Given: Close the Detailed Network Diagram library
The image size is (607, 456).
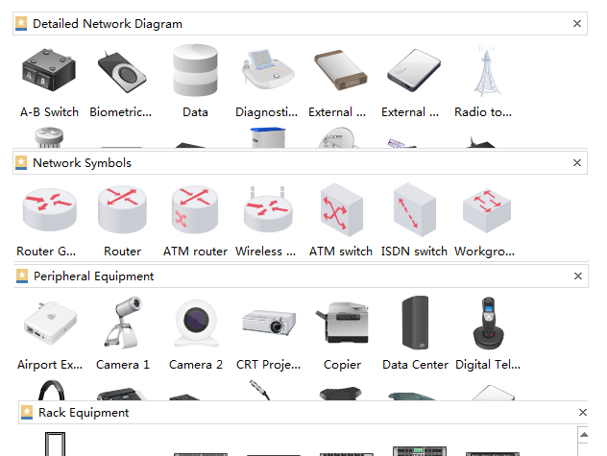Looking at the screenshot, I should [577, 24].
